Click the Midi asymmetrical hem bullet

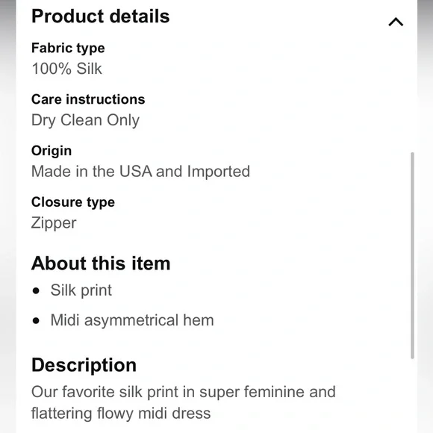[x=132, y=320]
